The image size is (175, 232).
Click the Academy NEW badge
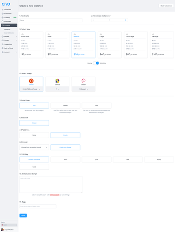tap(15, 18)
